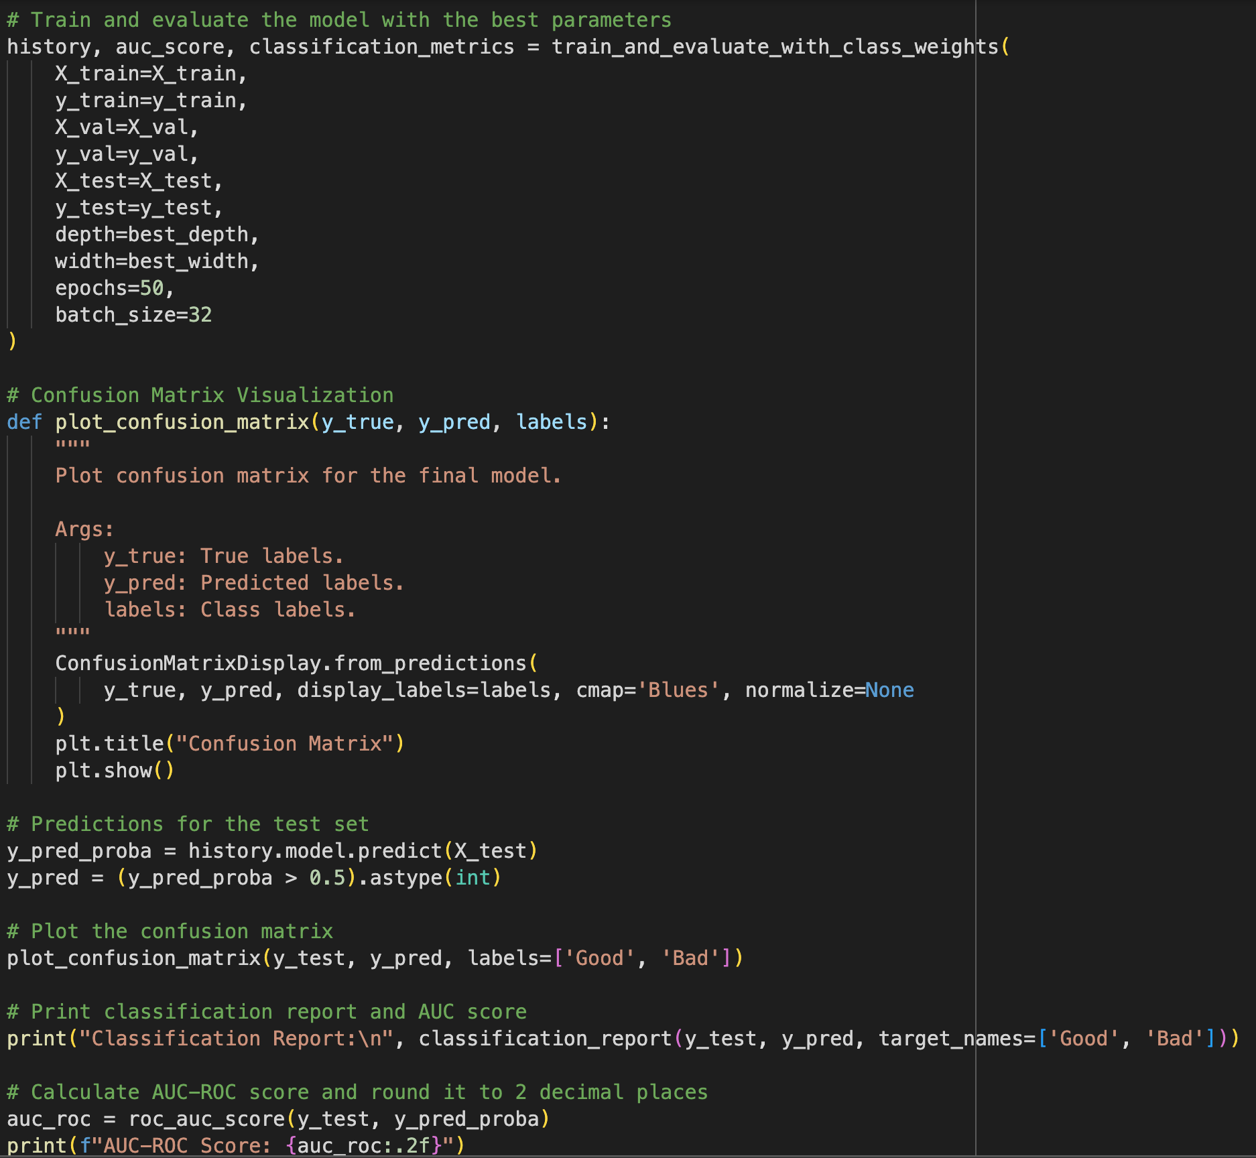This screenshot has height=1158, width=1256.
Task: Click the 'plot_confusion_matrix' function definition name
Action: pos(182,422)
